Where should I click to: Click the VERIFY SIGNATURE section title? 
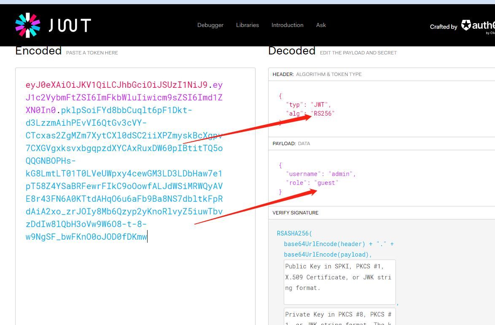coord(295,213)
